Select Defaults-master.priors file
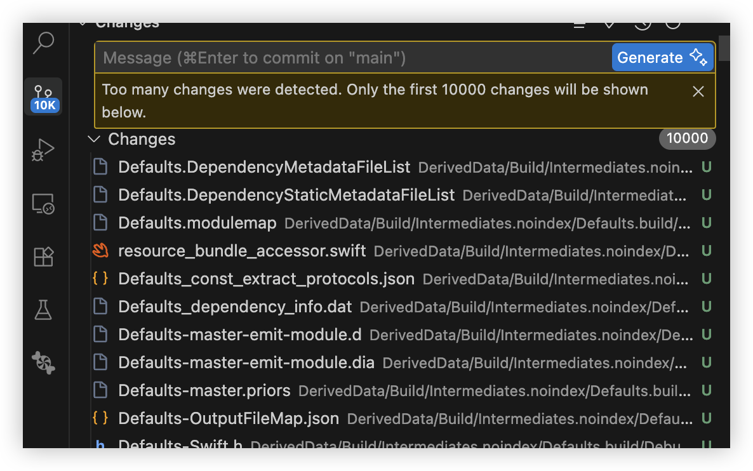 [204, 391]
